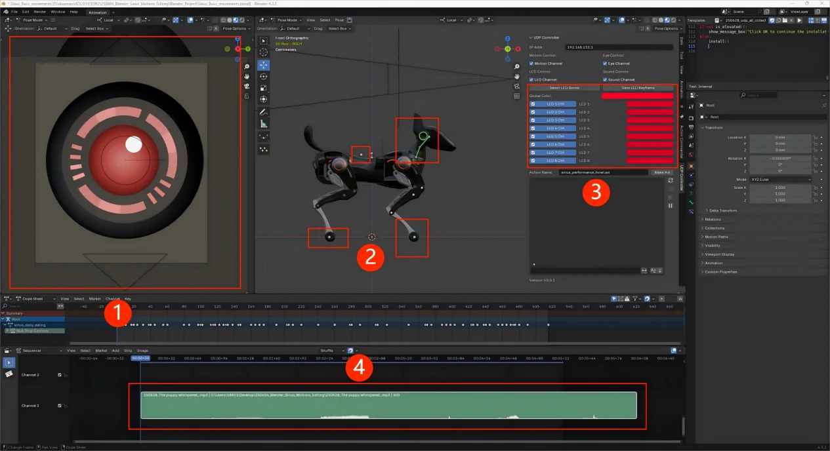Toggle LED 8 Ctrl checkbox
830x451 pixels.
pos(533,161)
